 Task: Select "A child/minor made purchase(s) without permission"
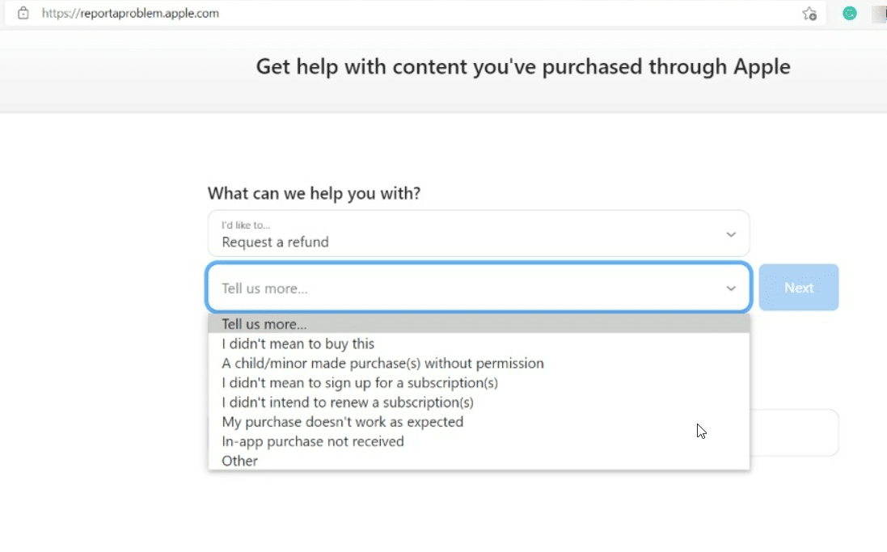point(382,363)
